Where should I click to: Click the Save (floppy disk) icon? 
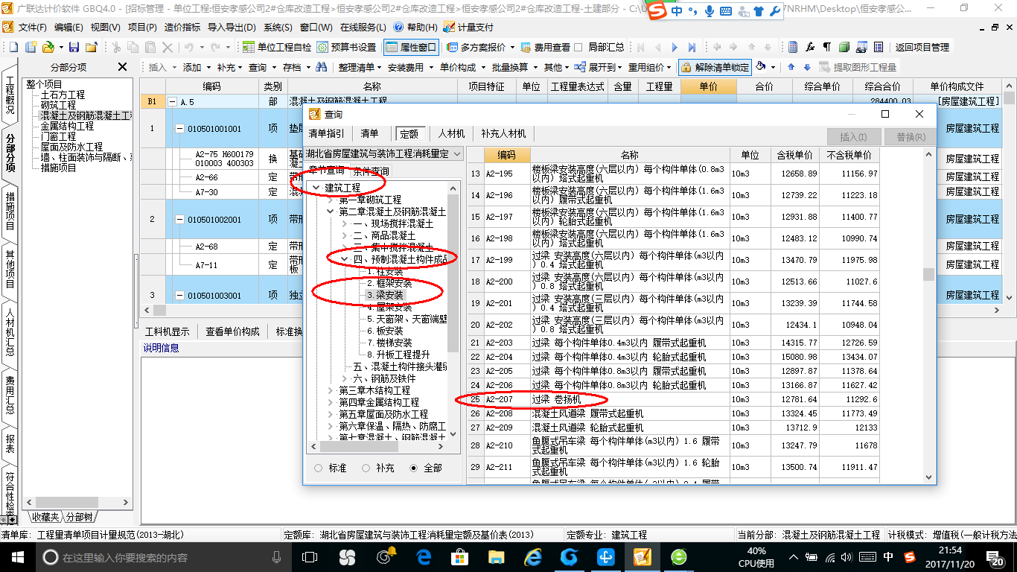(x=75, y=47)
